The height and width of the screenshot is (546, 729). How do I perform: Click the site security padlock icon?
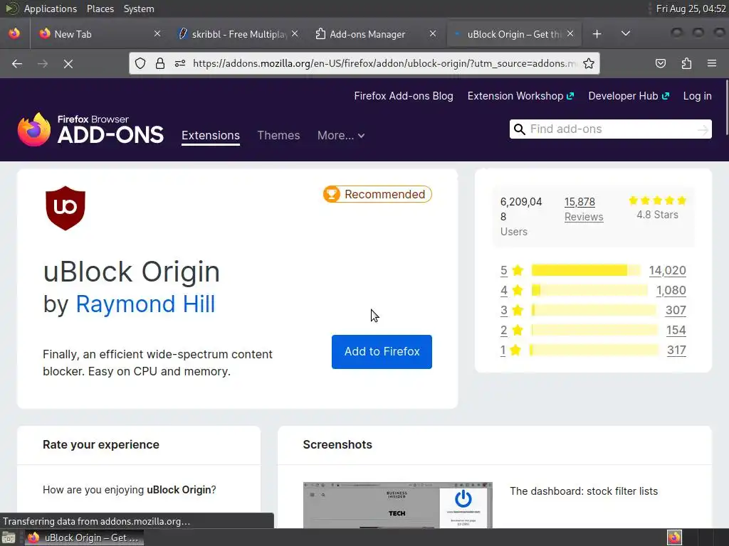pos(160,63)
